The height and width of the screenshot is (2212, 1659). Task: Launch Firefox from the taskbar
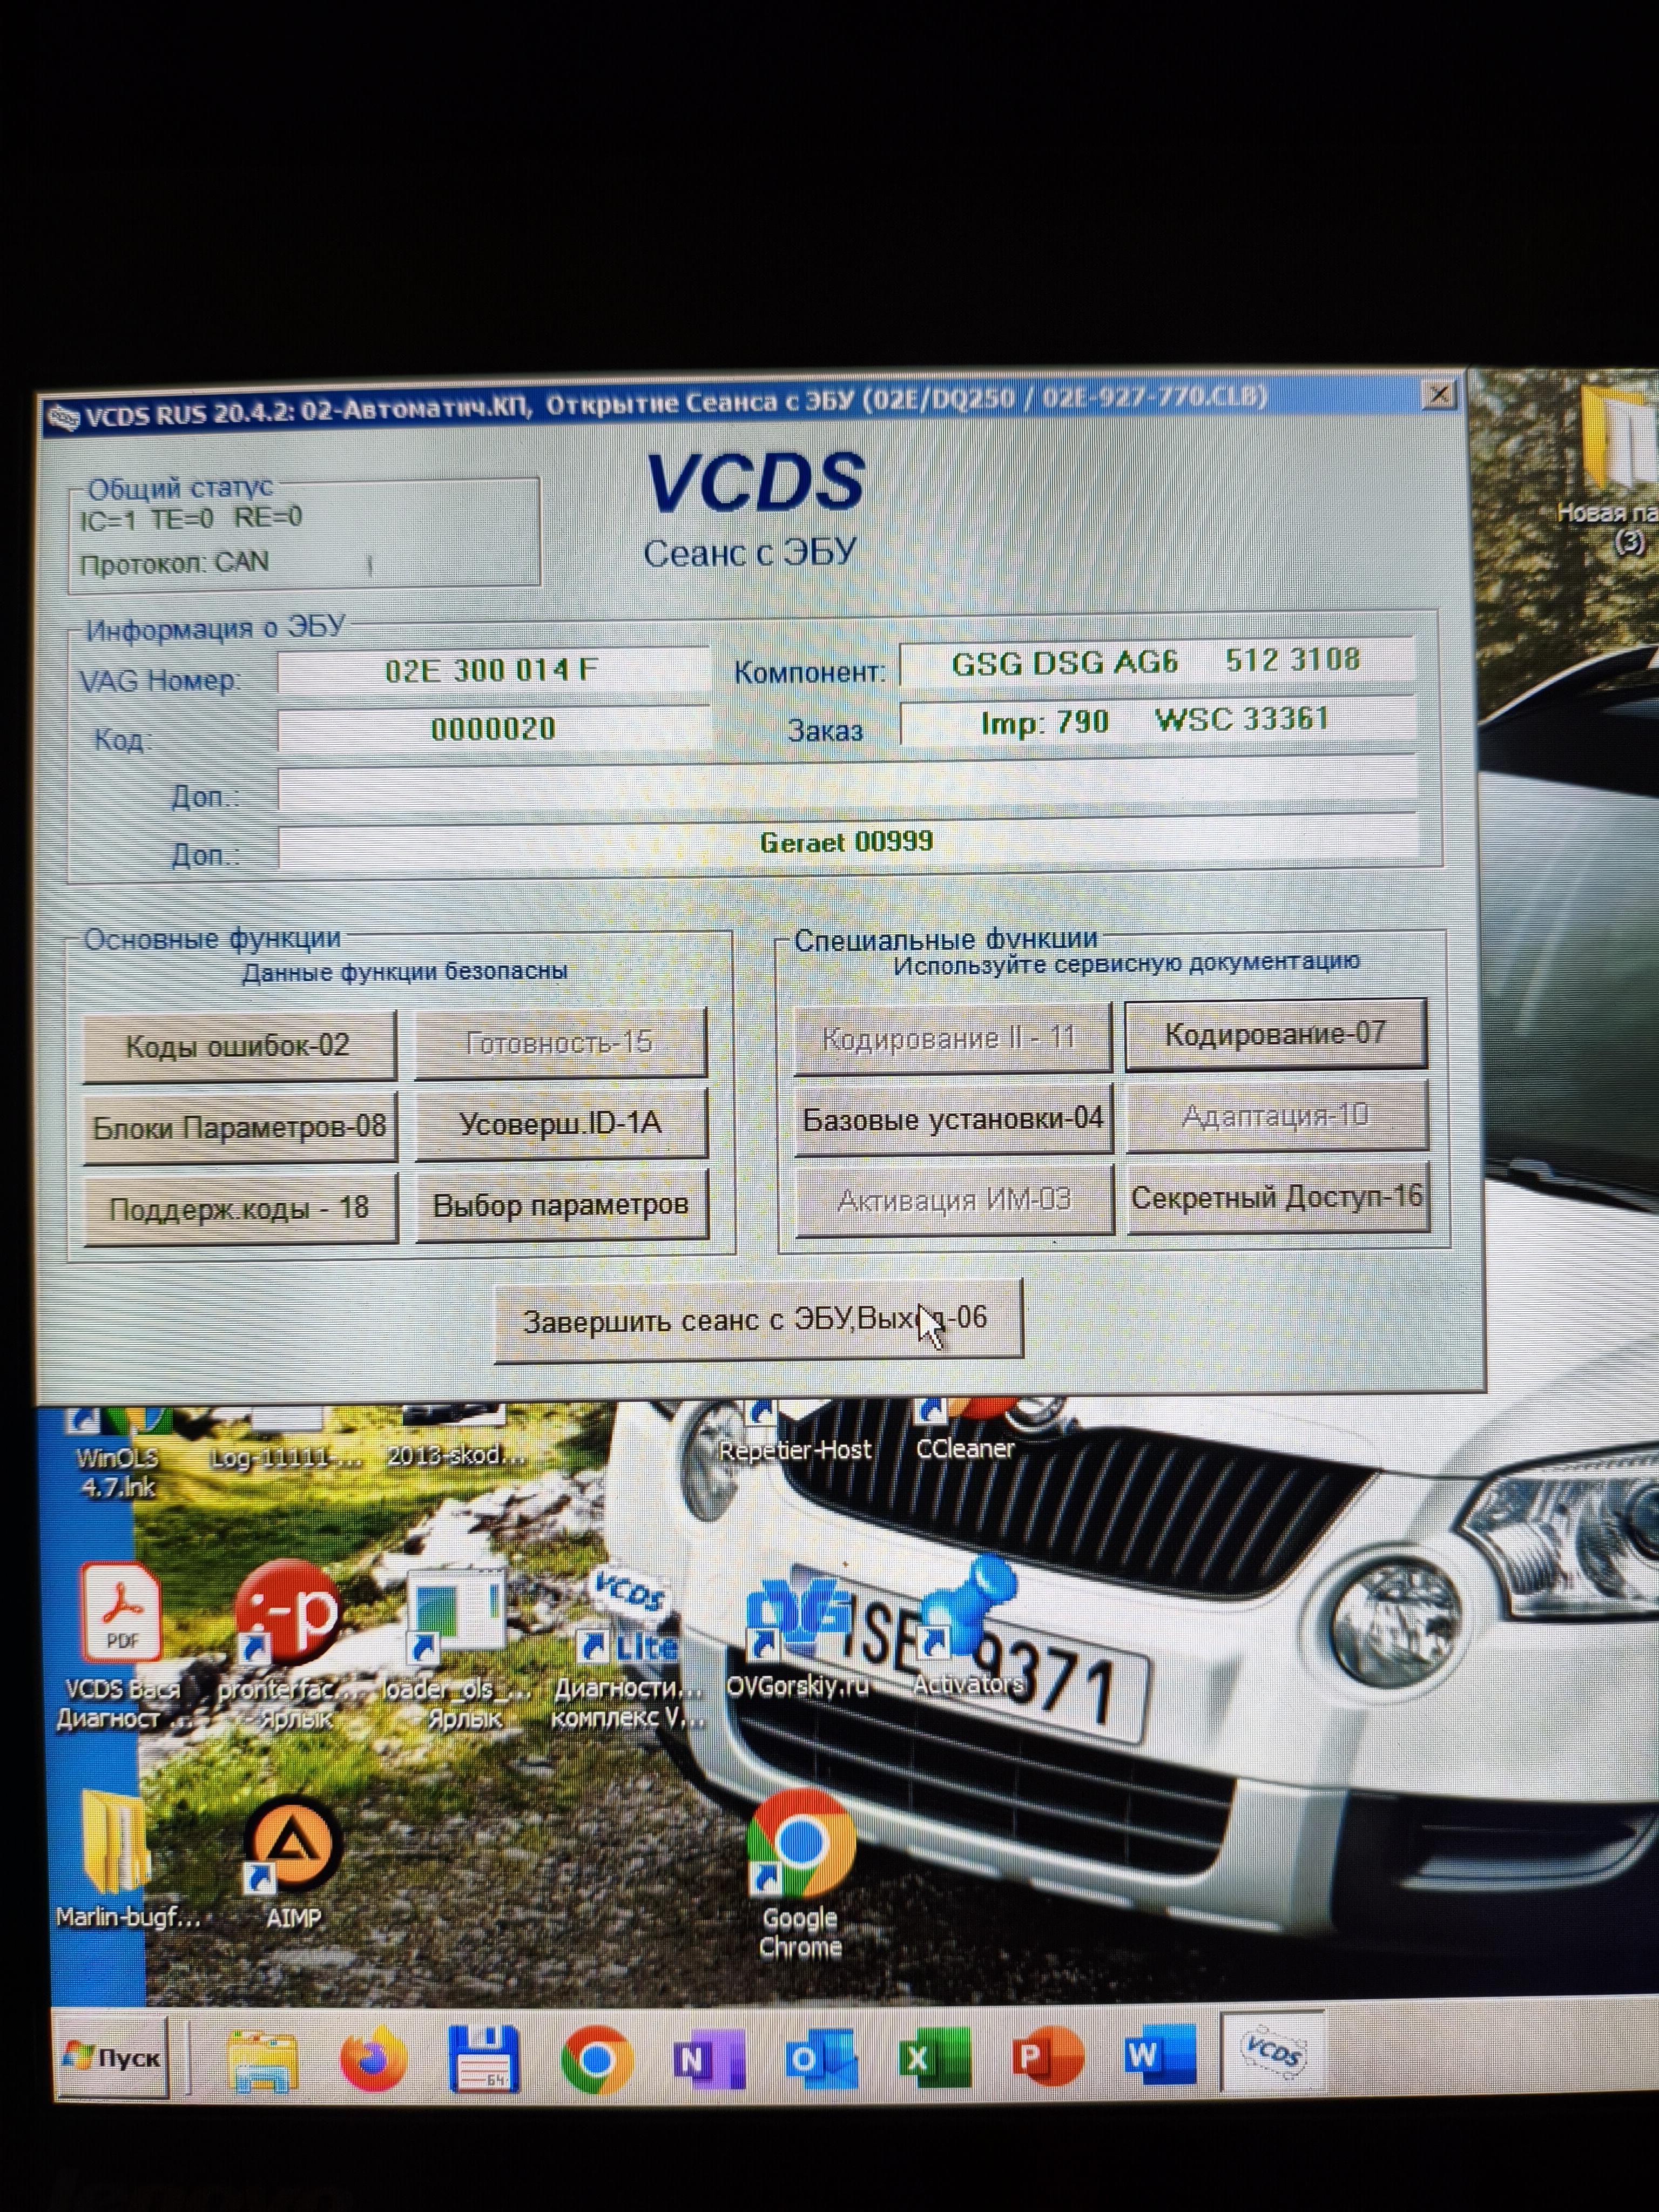coord(373,2059)
